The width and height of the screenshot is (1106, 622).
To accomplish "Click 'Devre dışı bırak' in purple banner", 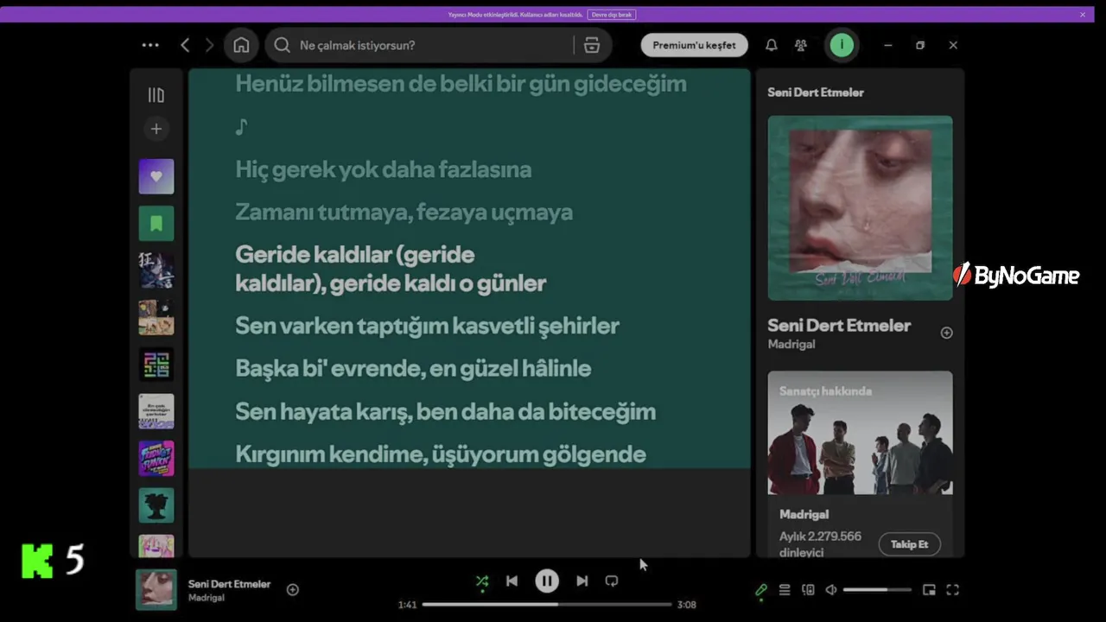I will (x=612, y=15).
